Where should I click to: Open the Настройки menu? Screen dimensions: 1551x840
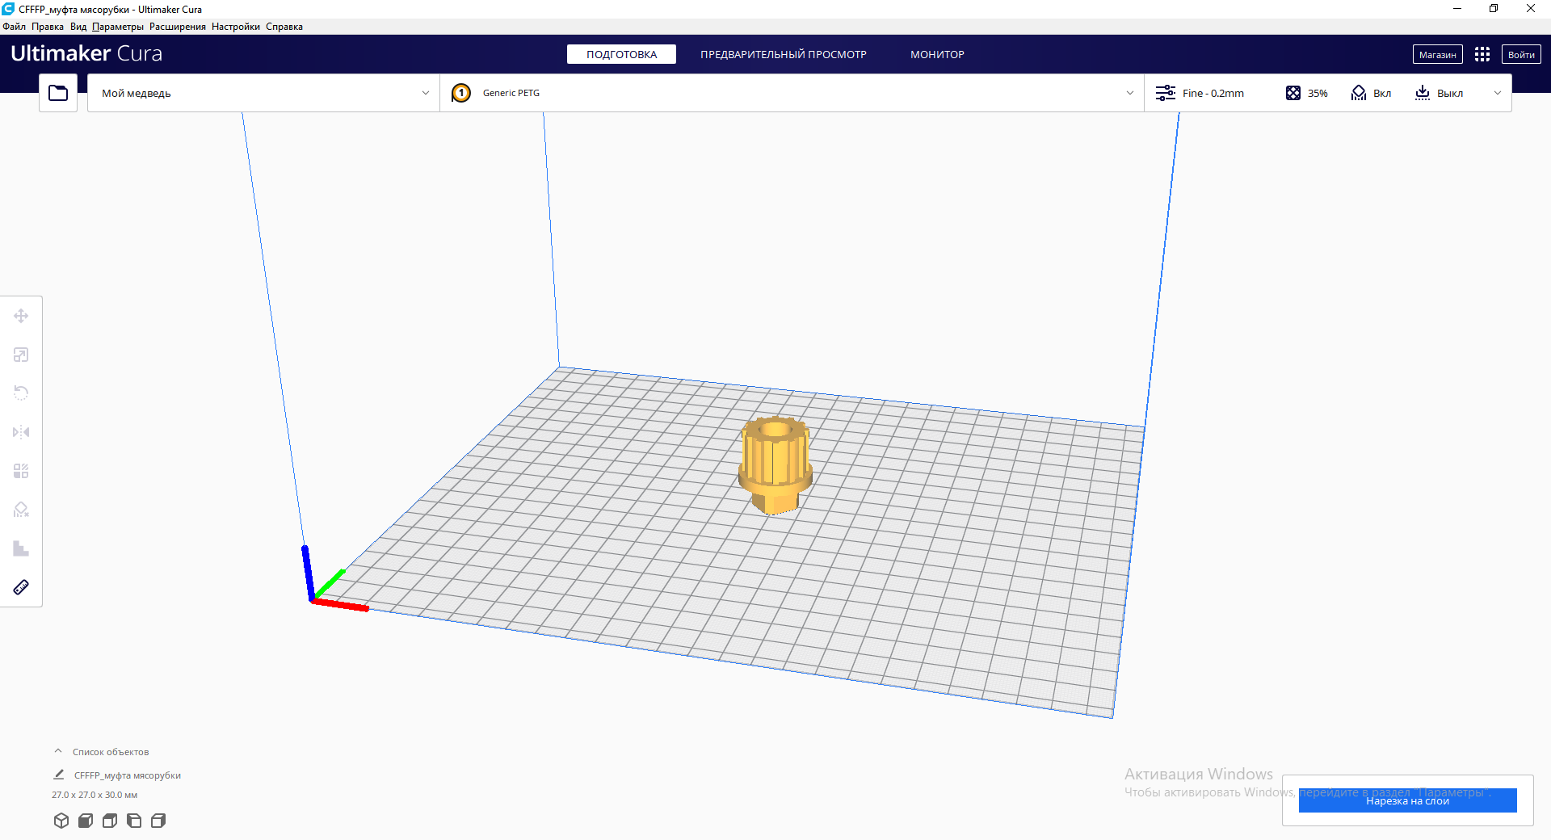[236, 27]
